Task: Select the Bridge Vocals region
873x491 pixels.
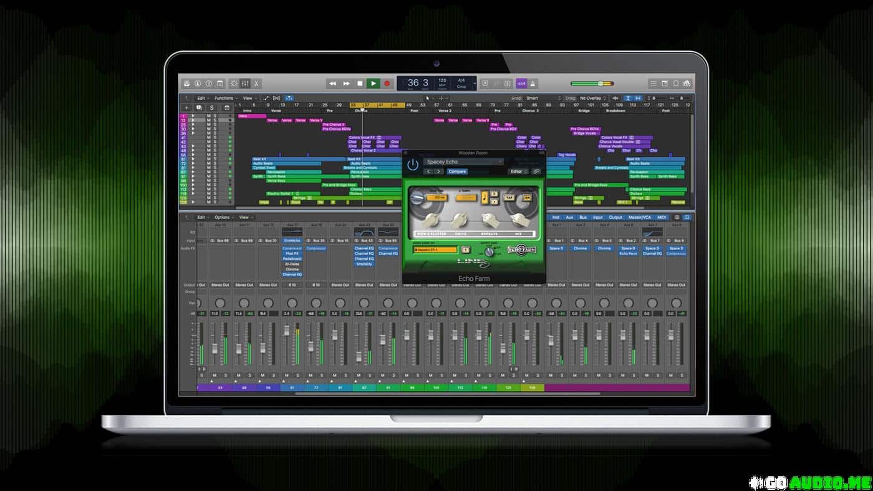Action: tap(585, 133)
